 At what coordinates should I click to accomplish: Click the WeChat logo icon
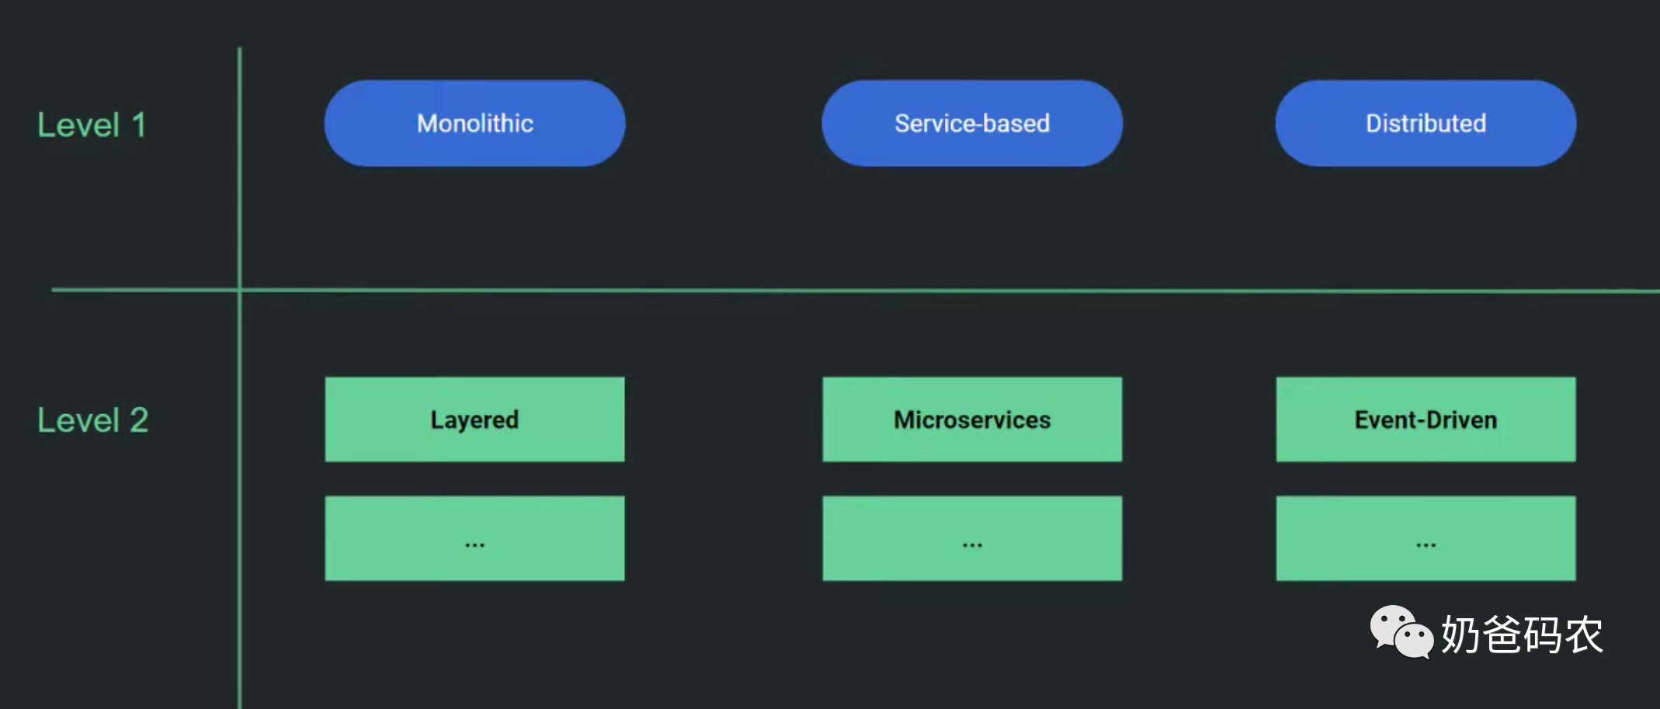click(x=1401, y=631)
